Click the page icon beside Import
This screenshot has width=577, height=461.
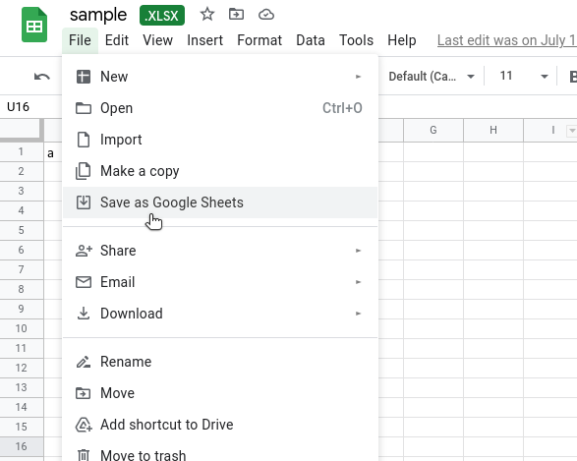(84, 140)
